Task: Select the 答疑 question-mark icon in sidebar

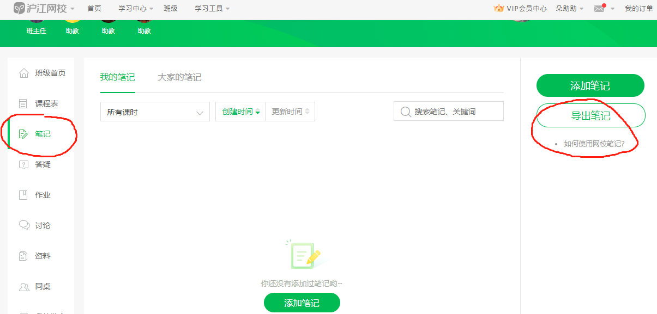Action: [23, 164]
